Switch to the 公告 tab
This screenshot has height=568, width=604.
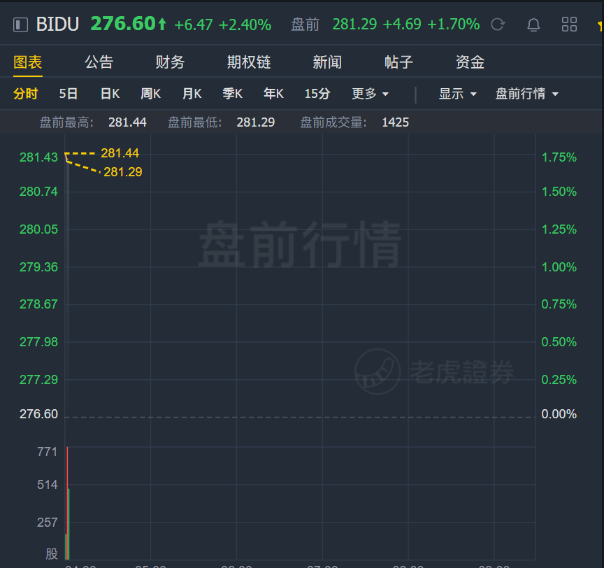tap(99, 62)
